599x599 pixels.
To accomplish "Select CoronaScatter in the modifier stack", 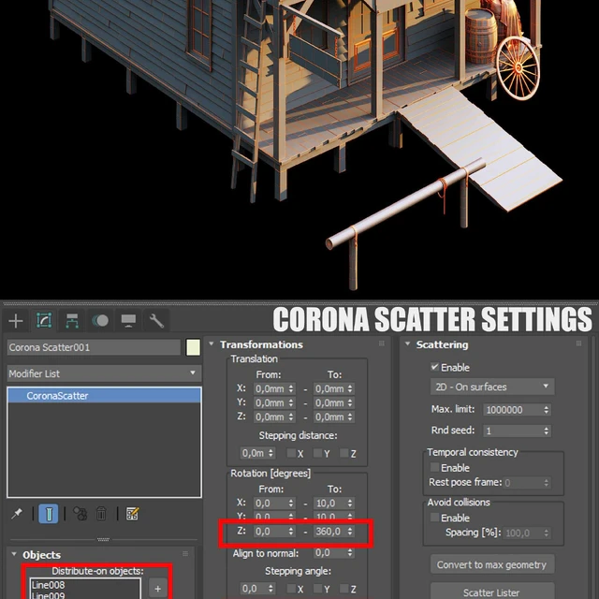I will point(104,396).
